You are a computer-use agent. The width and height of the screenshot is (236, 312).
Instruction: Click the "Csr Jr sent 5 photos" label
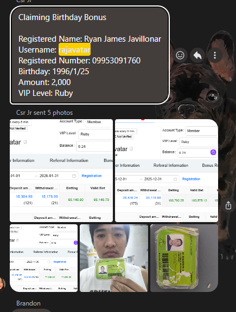click(x=44, y=113)
